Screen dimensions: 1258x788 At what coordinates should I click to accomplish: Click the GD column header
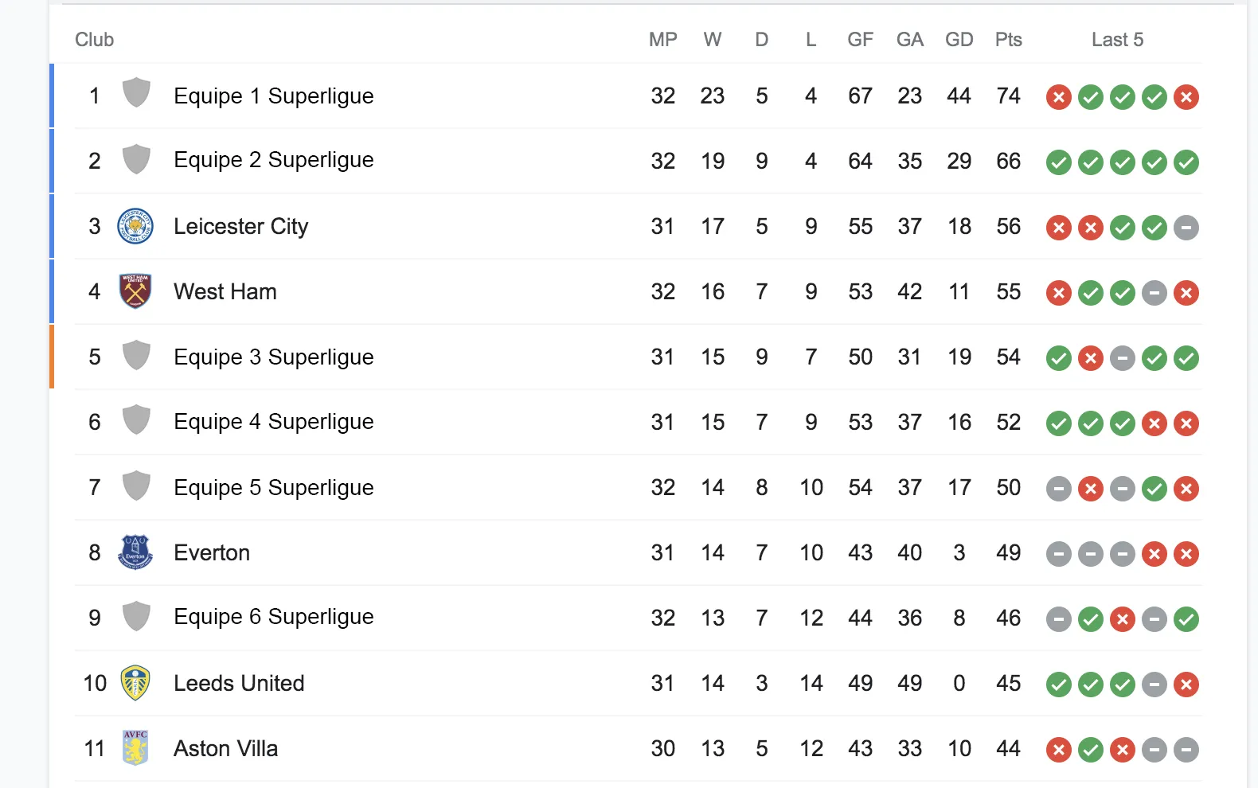959,40
